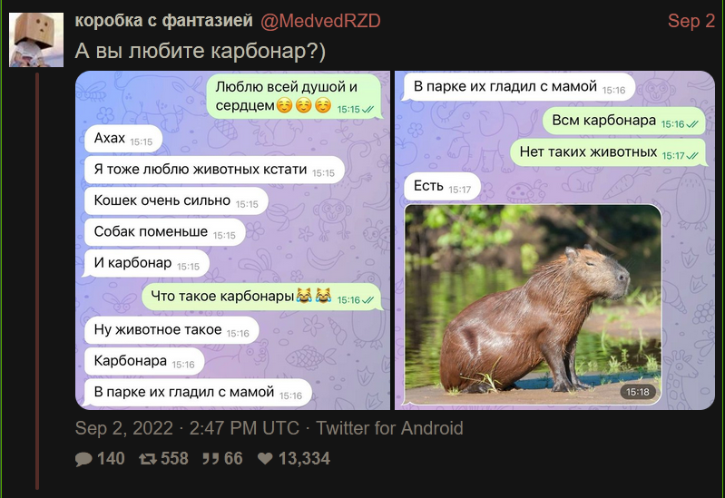The height and width of the screenshot is (498, 725).
Task: Click the 13,334 likes count
Action: (304, 459)
